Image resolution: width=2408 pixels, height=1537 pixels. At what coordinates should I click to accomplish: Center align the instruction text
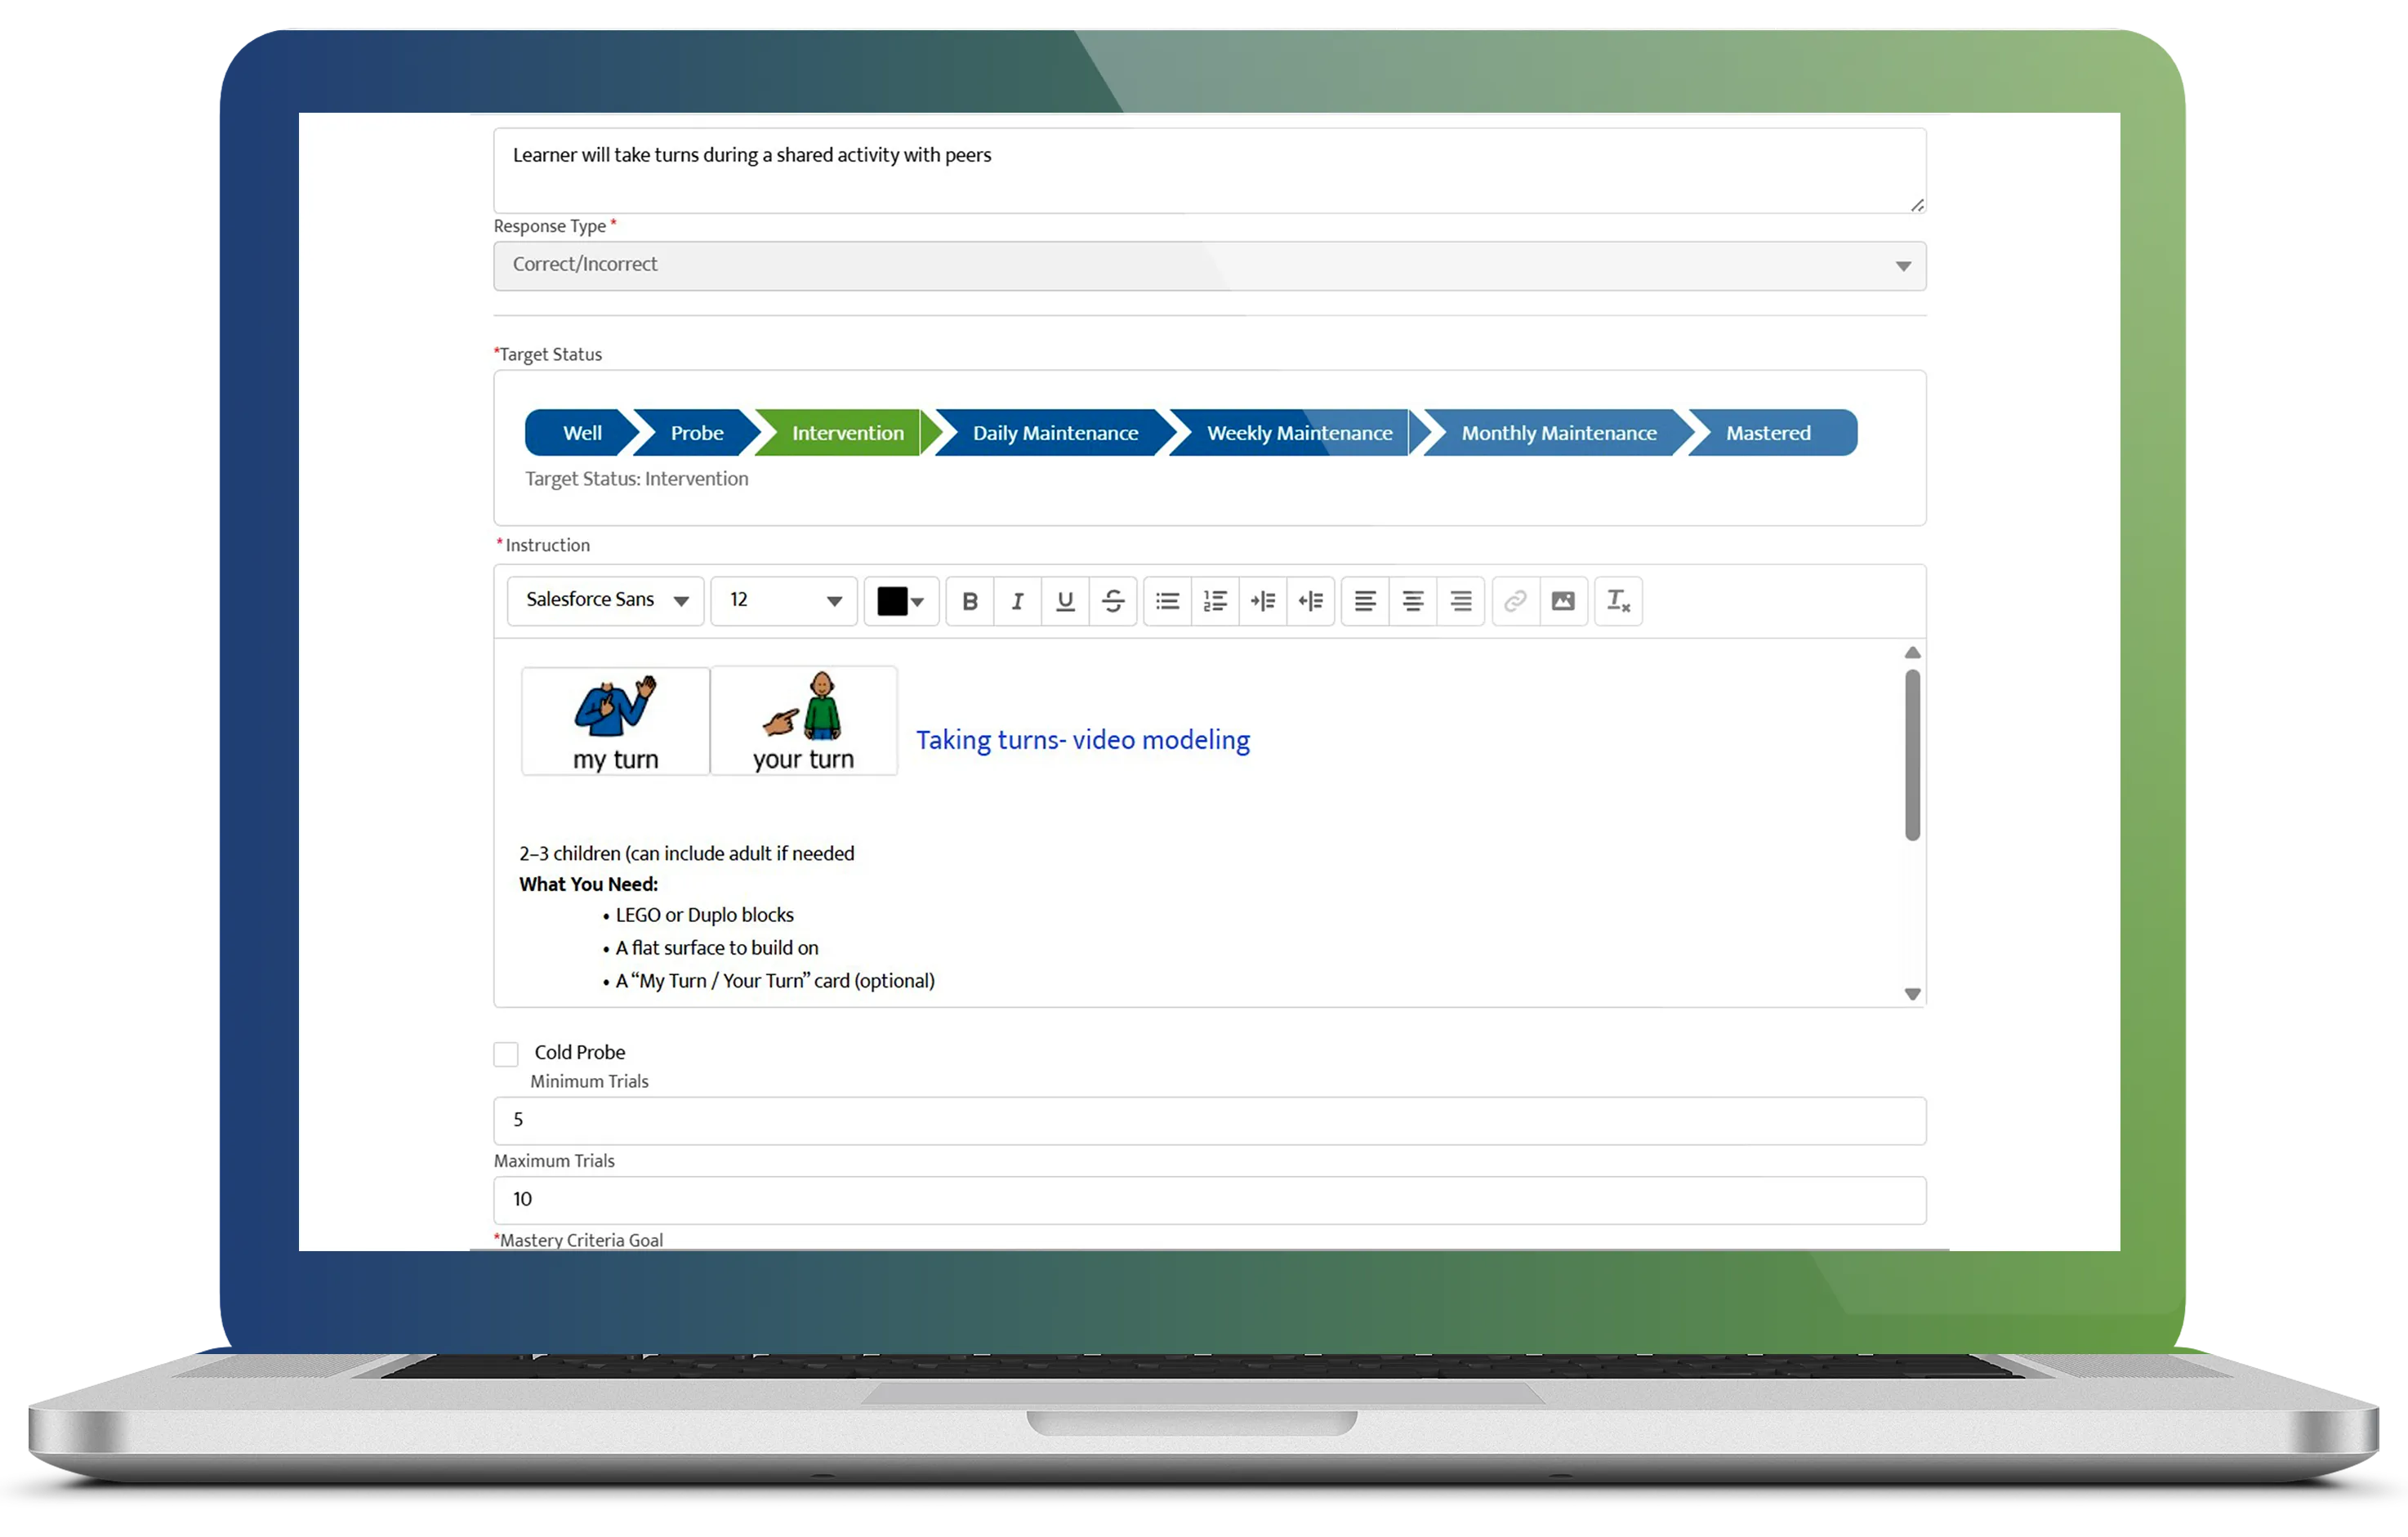[1412, 601]
